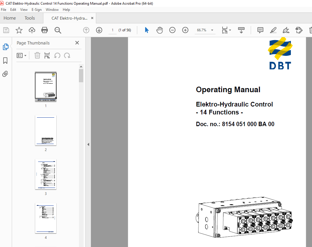
Task: Switch to the Tools tab
Action: click(30, 18)
